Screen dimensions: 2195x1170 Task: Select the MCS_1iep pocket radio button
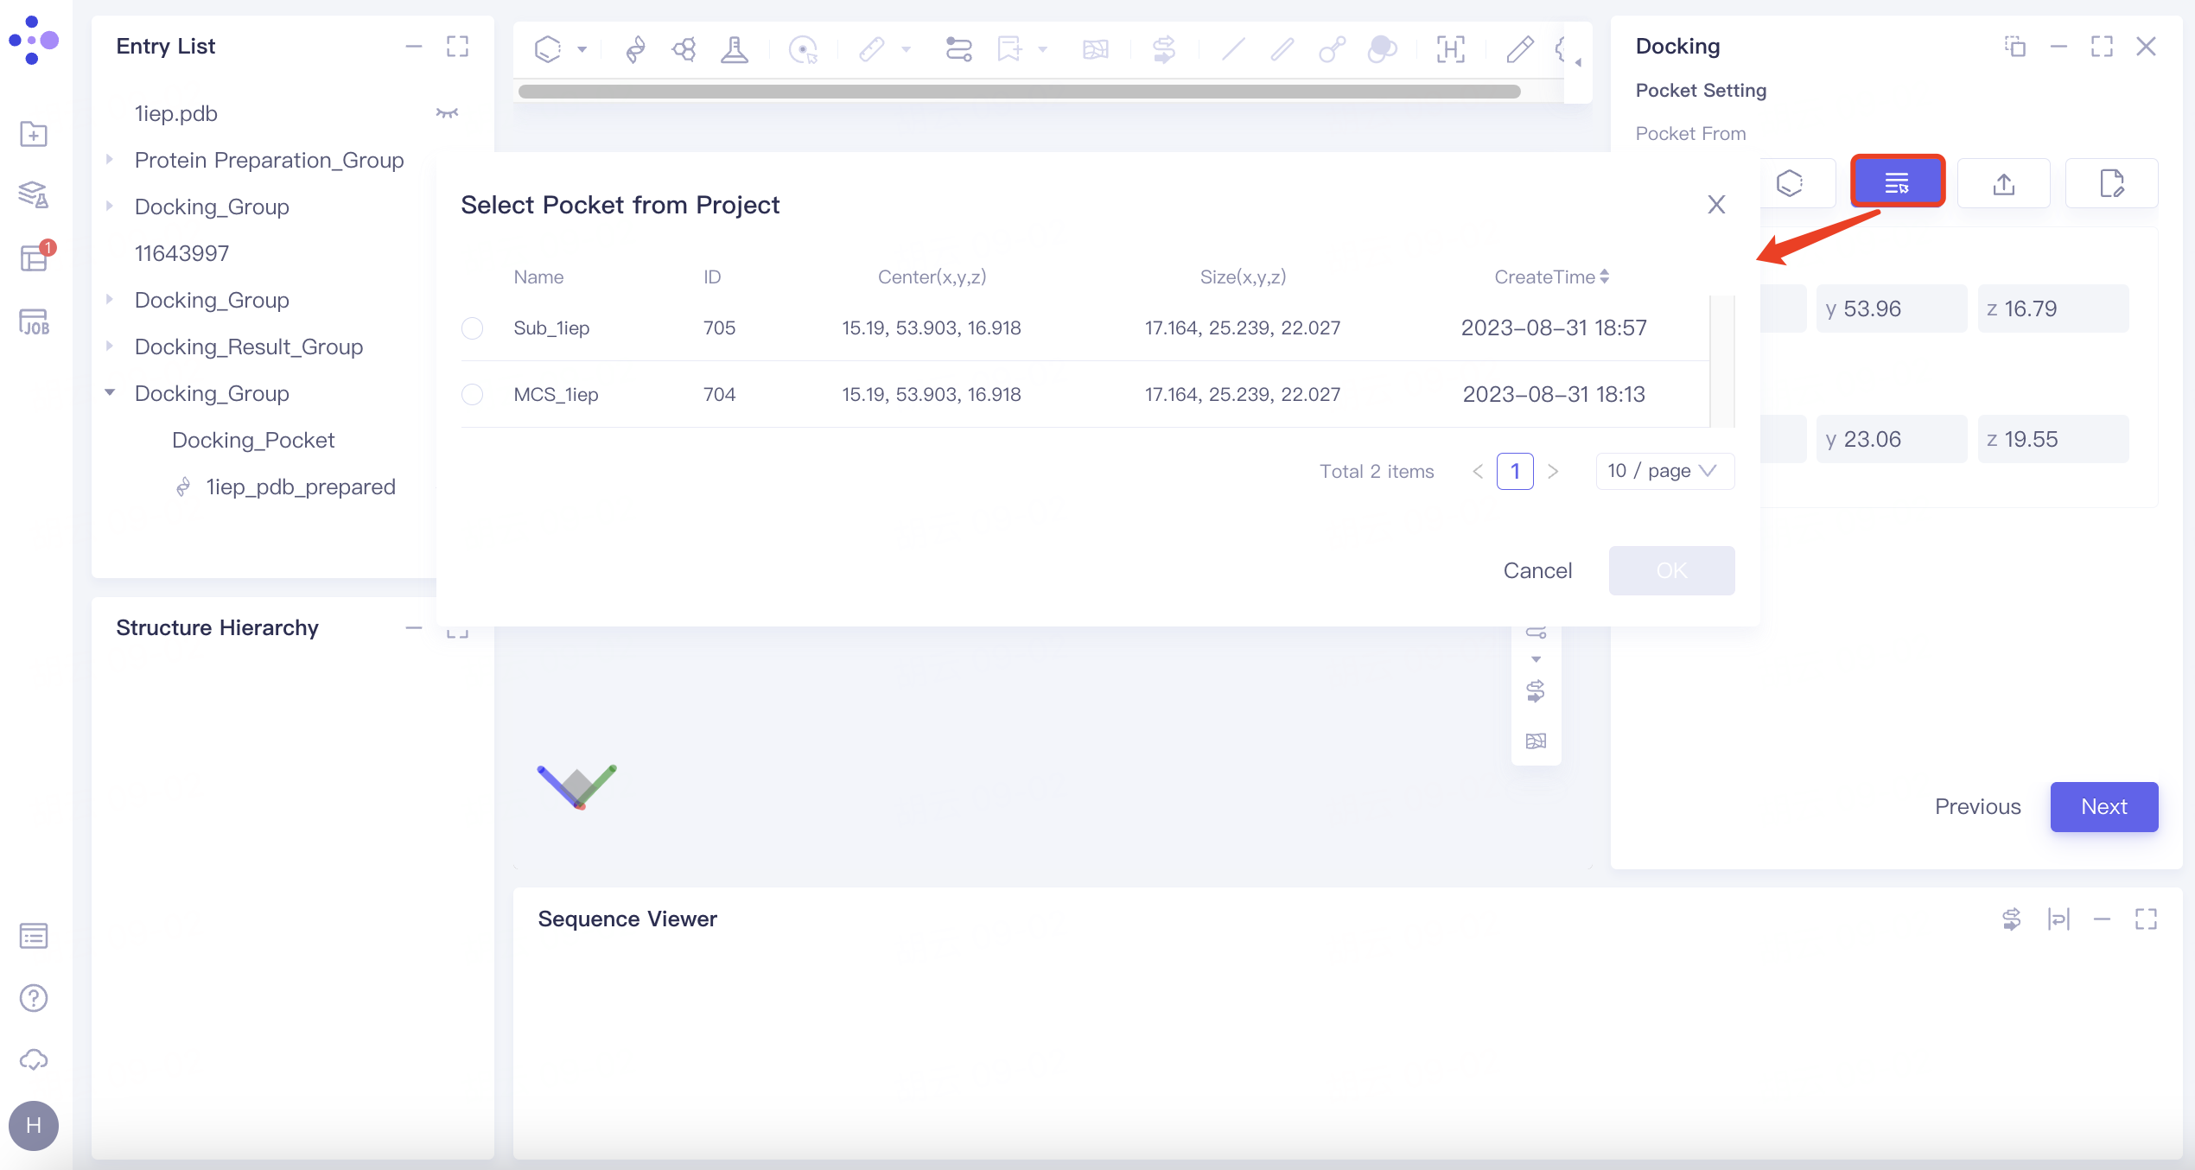(473, 394)
